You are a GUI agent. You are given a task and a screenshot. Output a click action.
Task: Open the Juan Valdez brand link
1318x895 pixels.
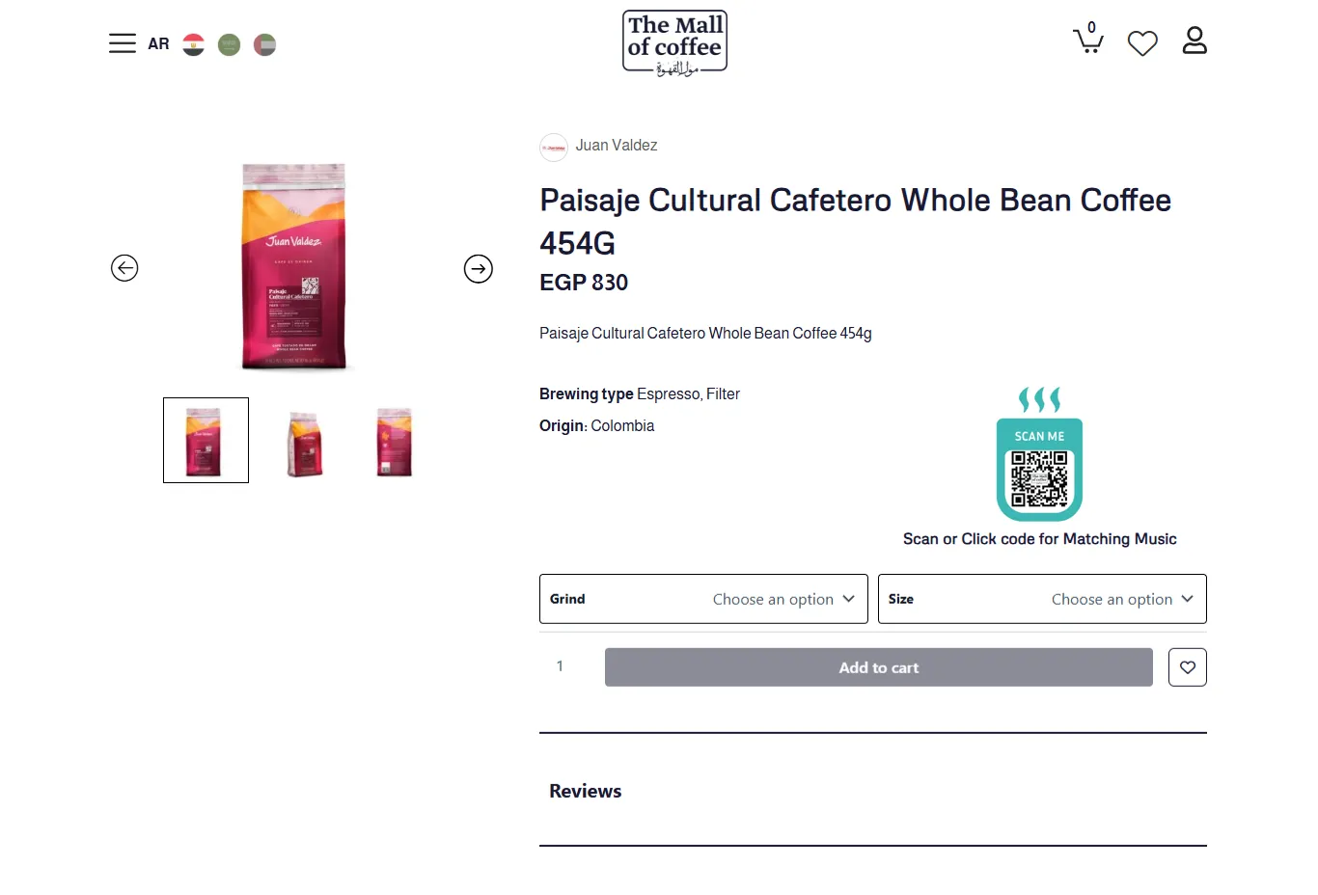(x=616, y=146)
